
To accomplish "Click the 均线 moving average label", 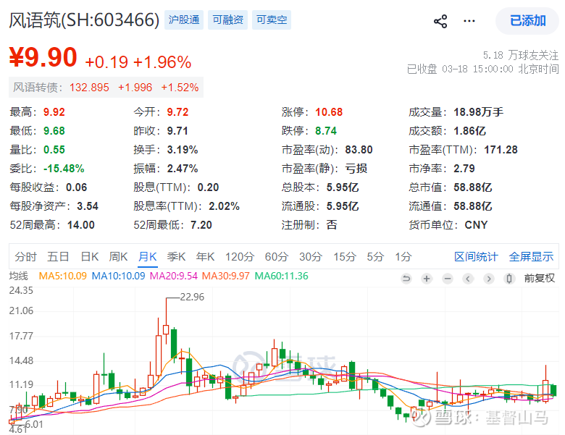I will (x=18, y=276).
